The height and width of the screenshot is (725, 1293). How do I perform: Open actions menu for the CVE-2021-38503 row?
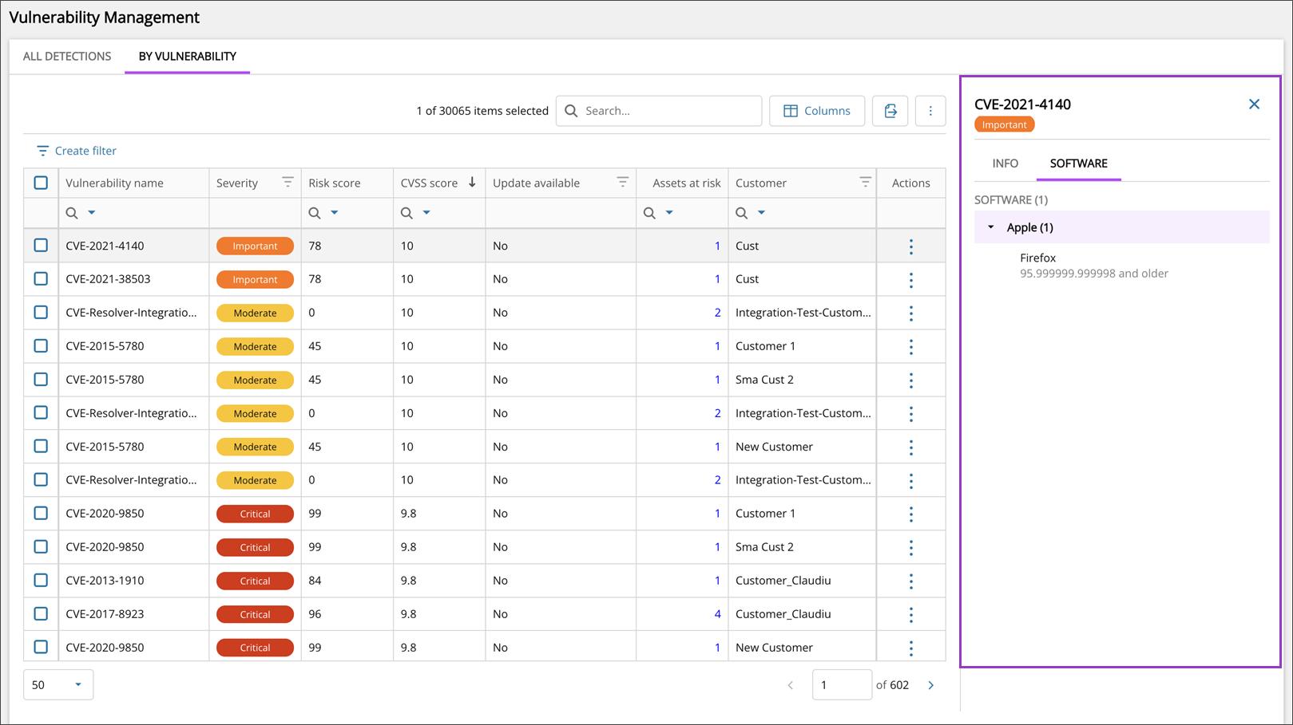(910, 280)
